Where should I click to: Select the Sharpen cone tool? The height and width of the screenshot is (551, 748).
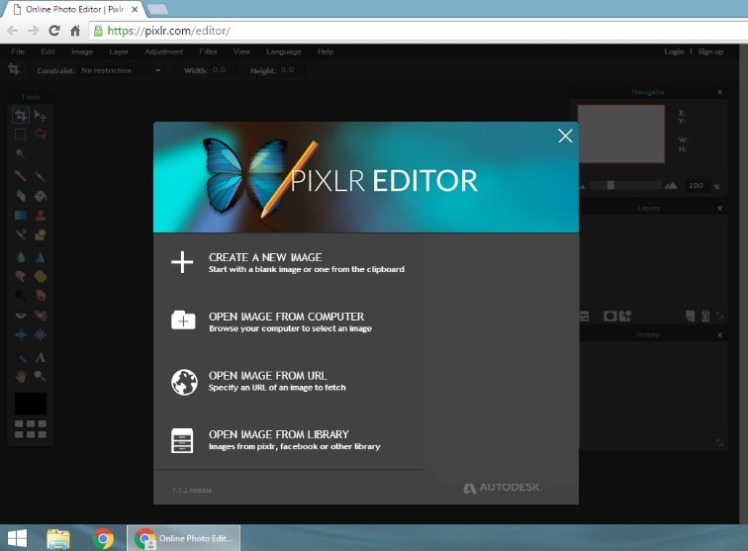click(x=40, y=257)
